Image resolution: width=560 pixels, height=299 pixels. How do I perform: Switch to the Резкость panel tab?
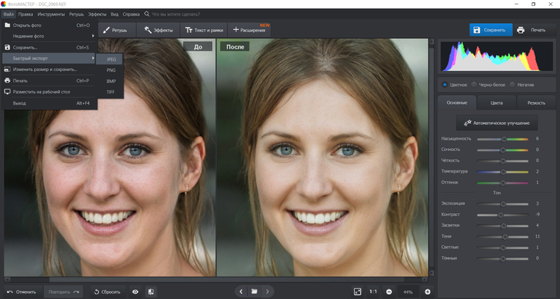pos(535,102)
